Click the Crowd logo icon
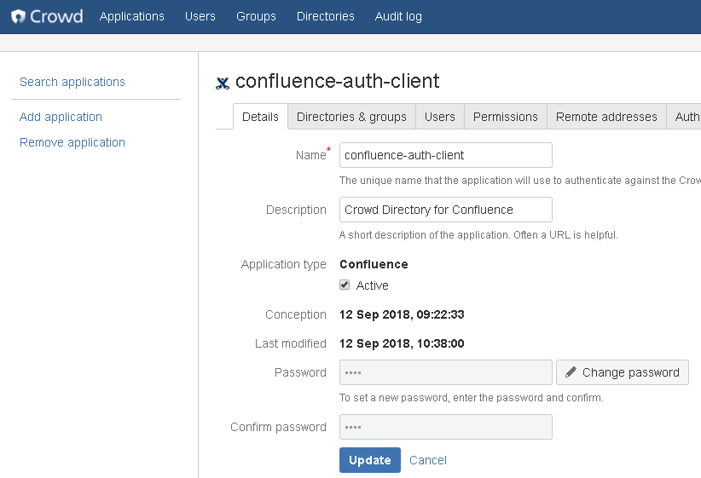Image resolution: width=701 pixels, height=478 pixels. pyautogui.click(x=18, y=16)
